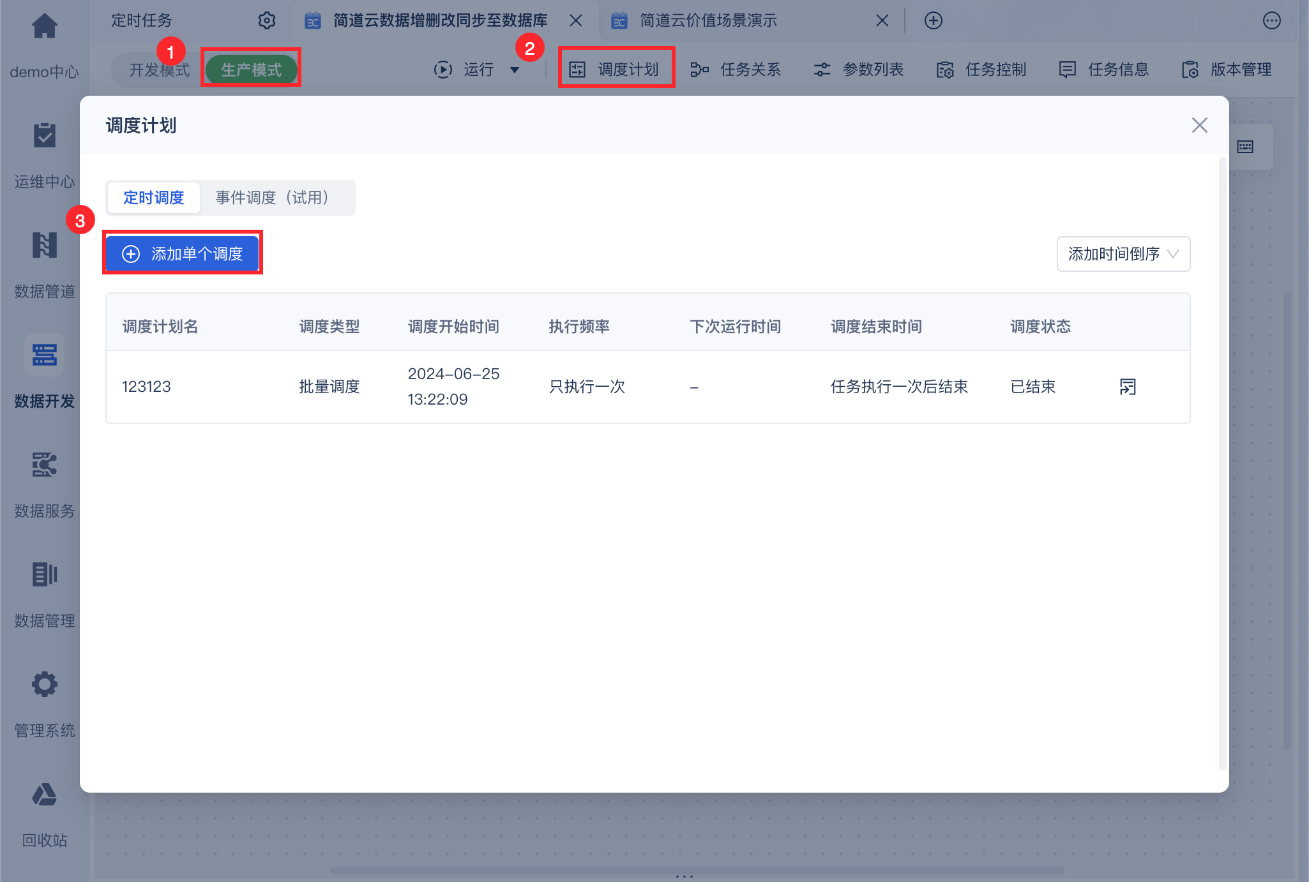Image resolution: width=1309 pixels, height=882 pixels.
Task: Open 参数列表 toolbar item
Action: tap(858, 70)
